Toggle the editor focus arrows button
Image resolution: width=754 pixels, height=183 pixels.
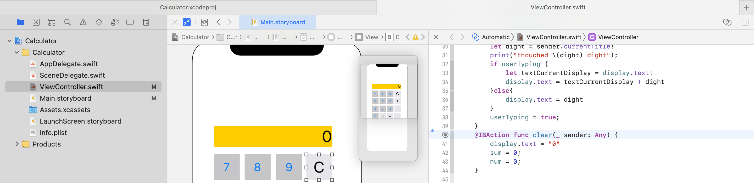tap(187, 22)
